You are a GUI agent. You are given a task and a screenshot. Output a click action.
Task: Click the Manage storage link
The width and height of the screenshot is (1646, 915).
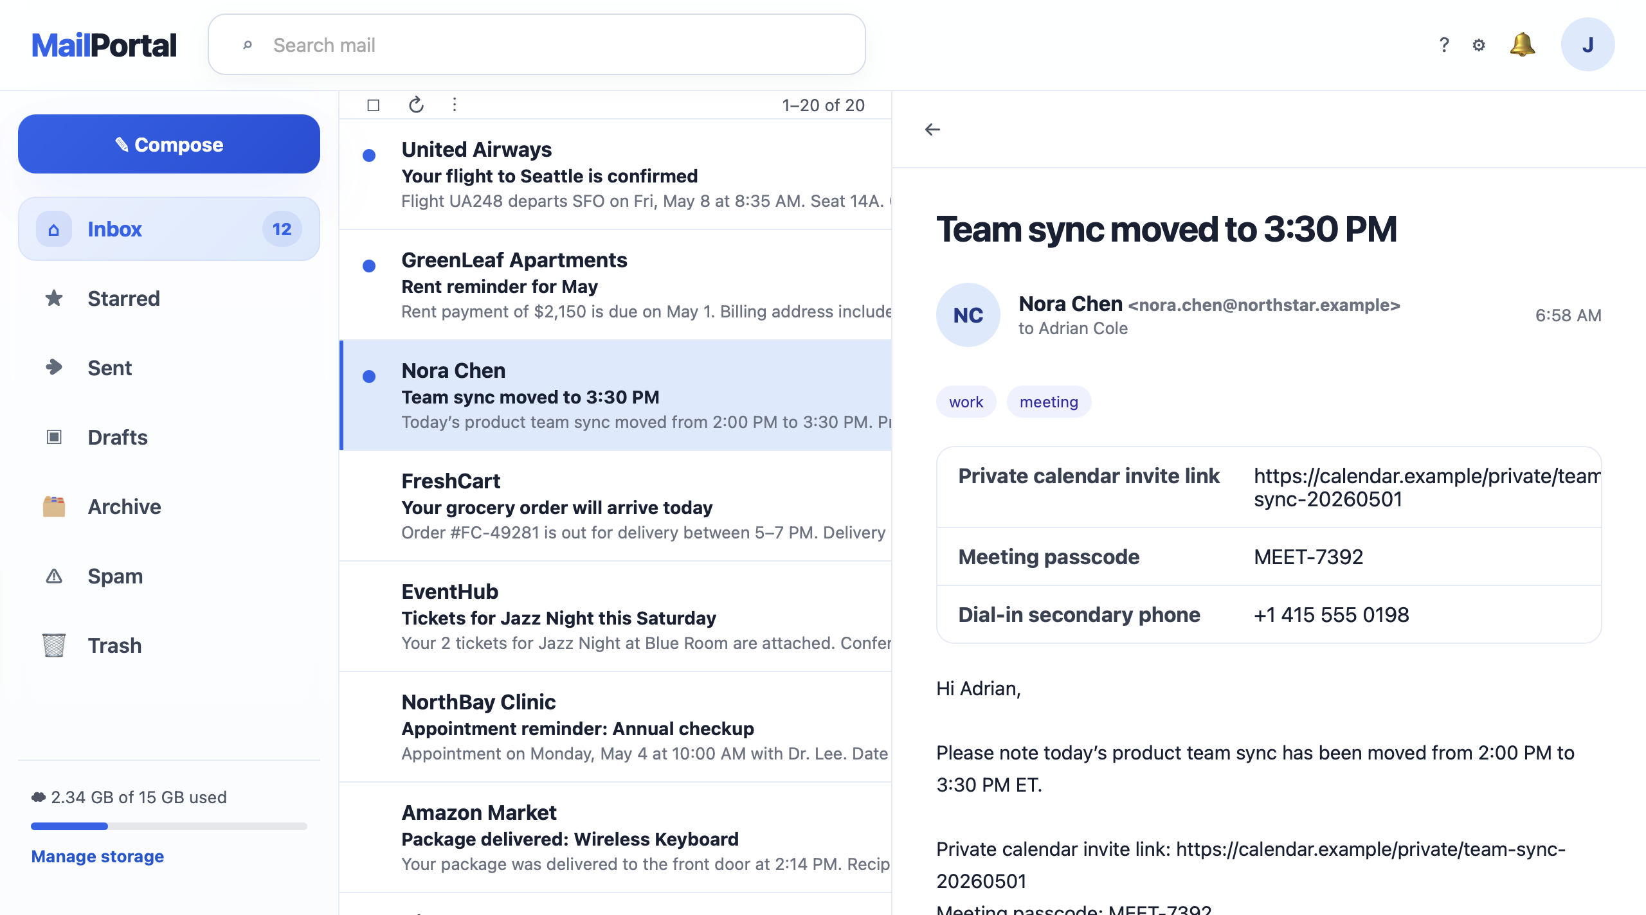(98, 857)
